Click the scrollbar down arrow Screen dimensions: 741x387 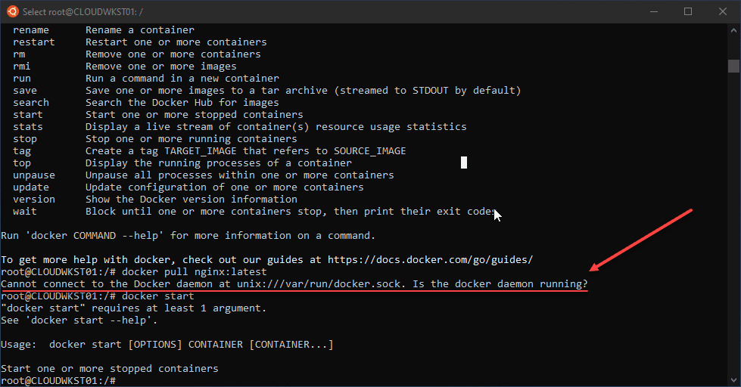point(733,379)
